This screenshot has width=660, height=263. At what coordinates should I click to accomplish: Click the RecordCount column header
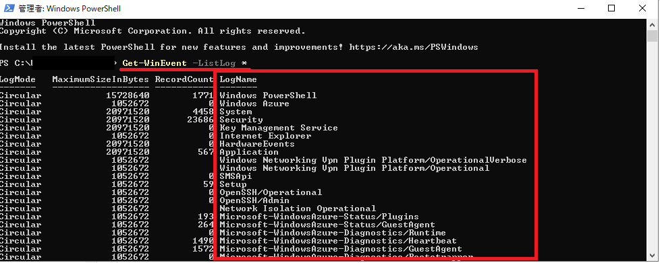pos(184,79)
